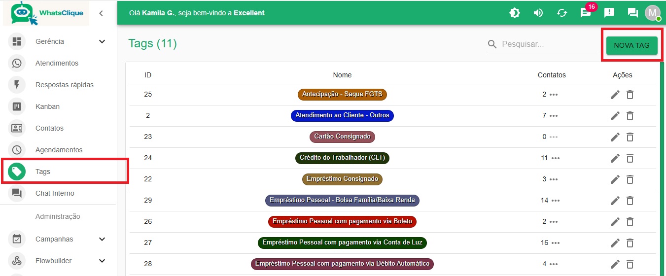Screen dimensions: 666x276
Task: Mute notification sound with speaker icon
Action: [538, 13]
